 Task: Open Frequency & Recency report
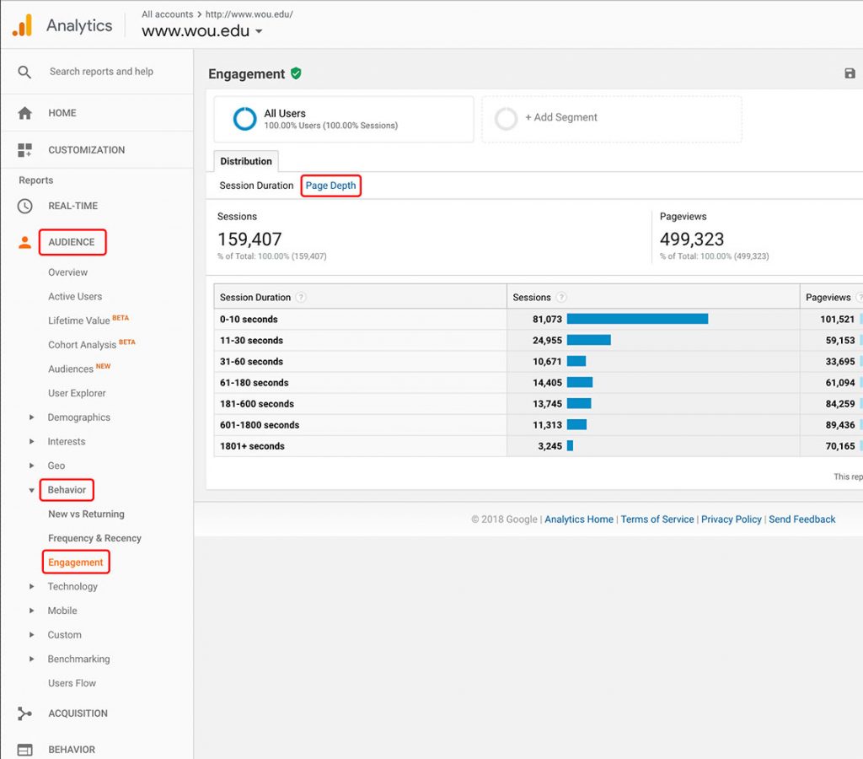coord(94,539)
